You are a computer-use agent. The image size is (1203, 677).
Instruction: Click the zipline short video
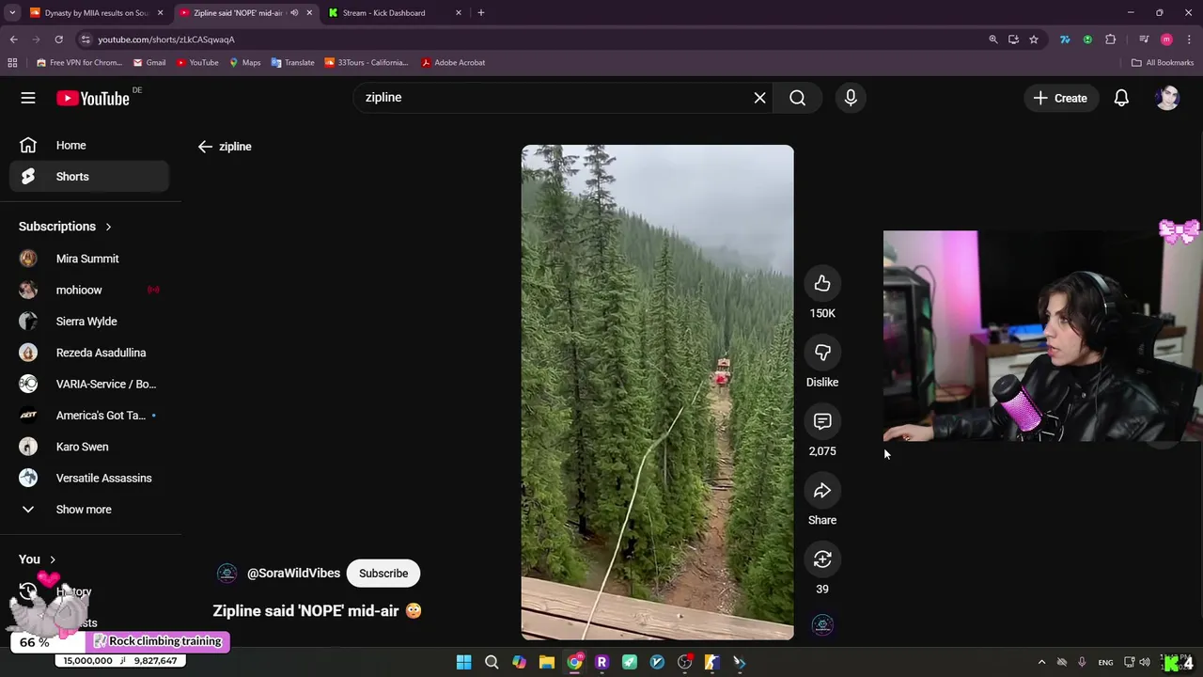657,392
